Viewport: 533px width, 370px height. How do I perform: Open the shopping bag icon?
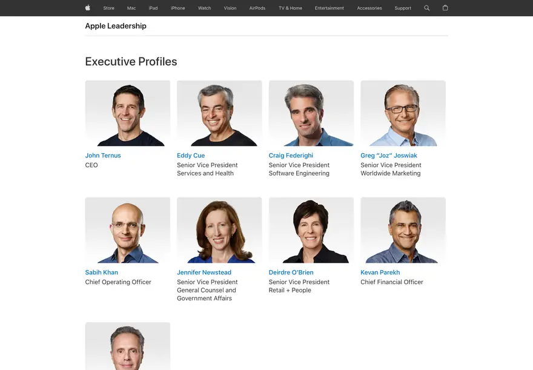[445, 8]
